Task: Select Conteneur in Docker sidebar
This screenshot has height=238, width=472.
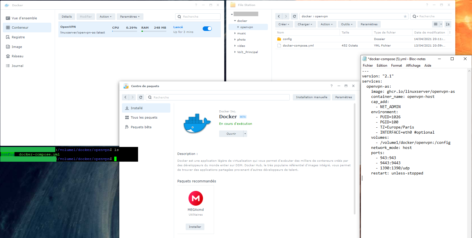Action: pos(27,28)
